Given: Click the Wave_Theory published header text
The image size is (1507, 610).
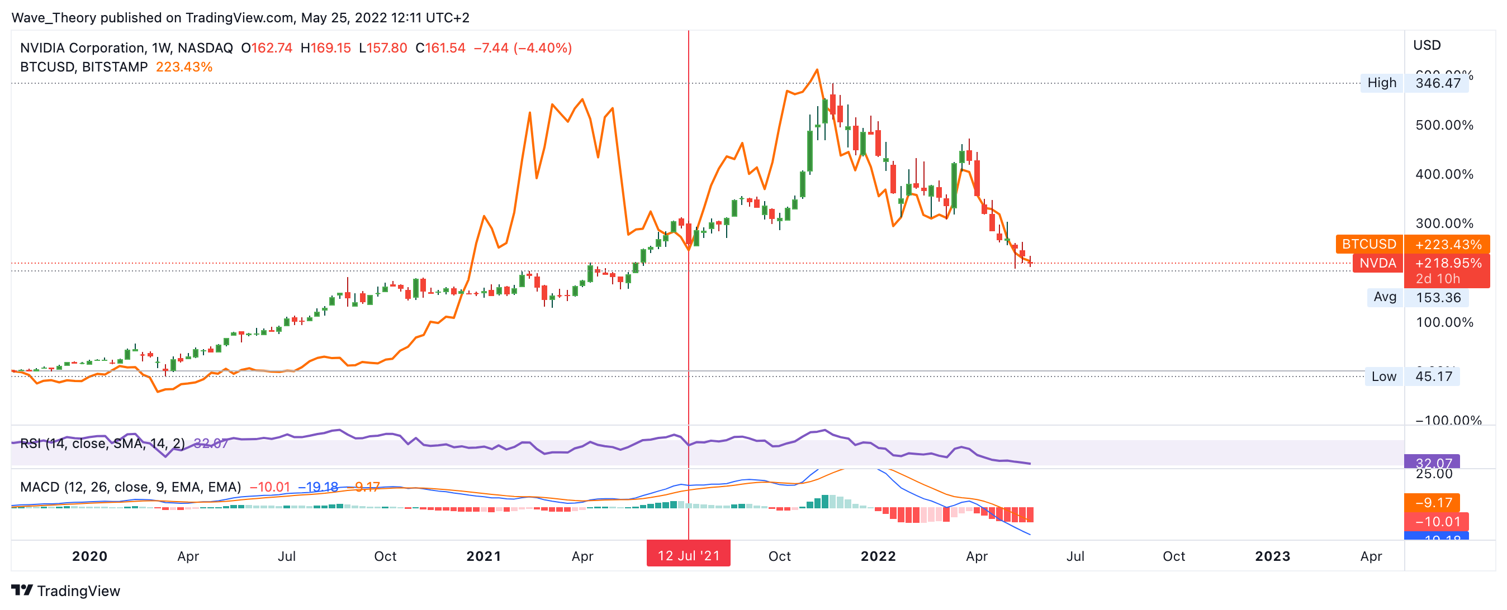Looking at the screenshot, I should click(x=240, y=17).
